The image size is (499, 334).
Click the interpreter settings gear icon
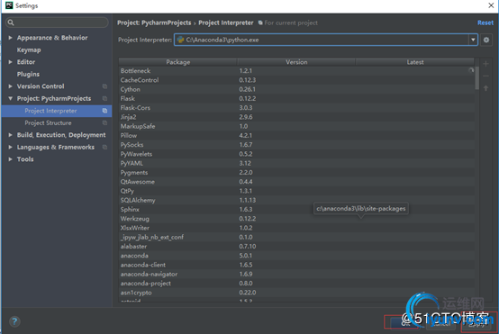click(486, 40)
